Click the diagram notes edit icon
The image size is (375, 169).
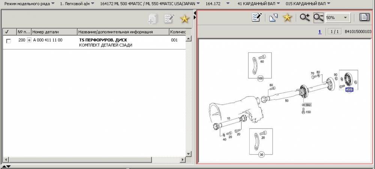256,18
